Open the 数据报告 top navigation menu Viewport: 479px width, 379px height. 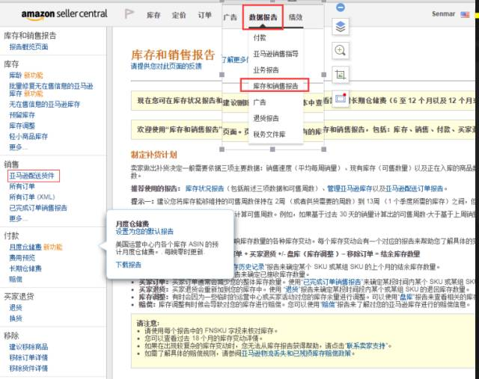point(263,17)
